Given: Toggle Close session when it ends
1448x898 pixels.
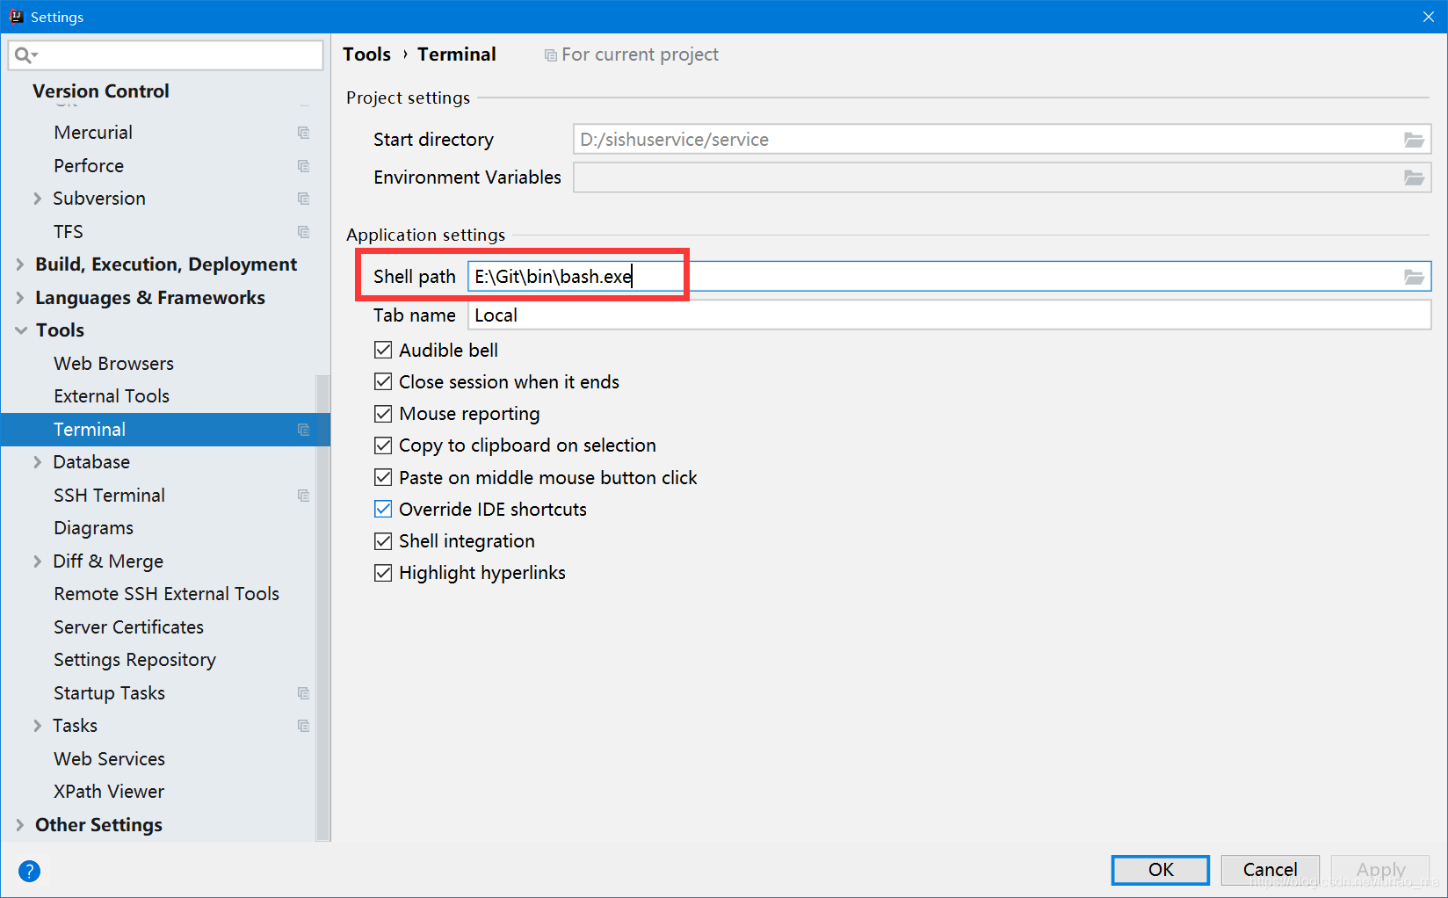Looking at the screenshot, I should (x=383, y=381).
